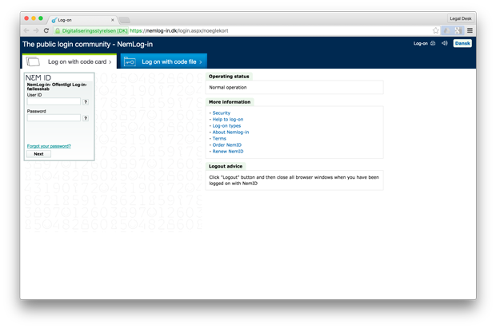496x328 pixels.
Task: Open the Forgot your password link
Action: (x=49, y=146)
